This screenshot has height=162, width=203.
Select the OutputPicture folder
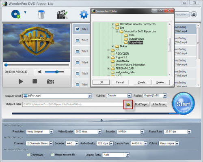pos(136,39)
